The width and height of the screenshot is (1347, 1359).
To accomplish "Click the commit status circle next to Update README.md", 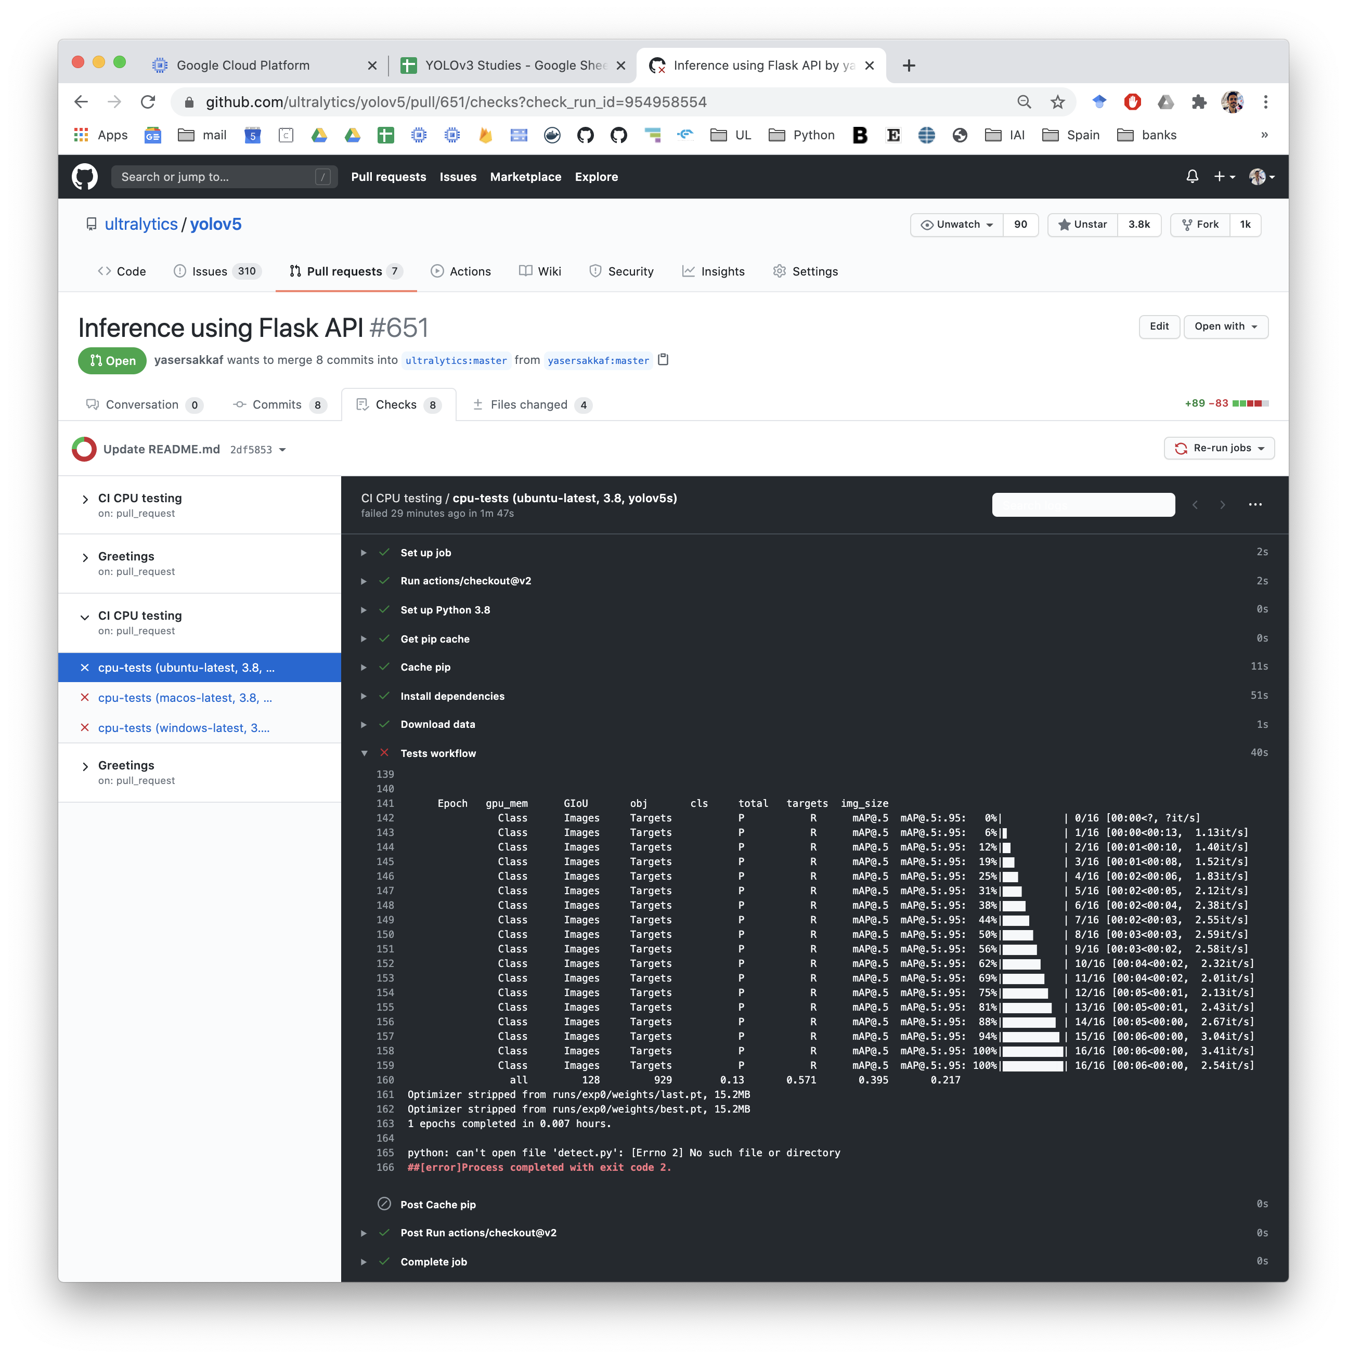I will click(x=84, y=449).
